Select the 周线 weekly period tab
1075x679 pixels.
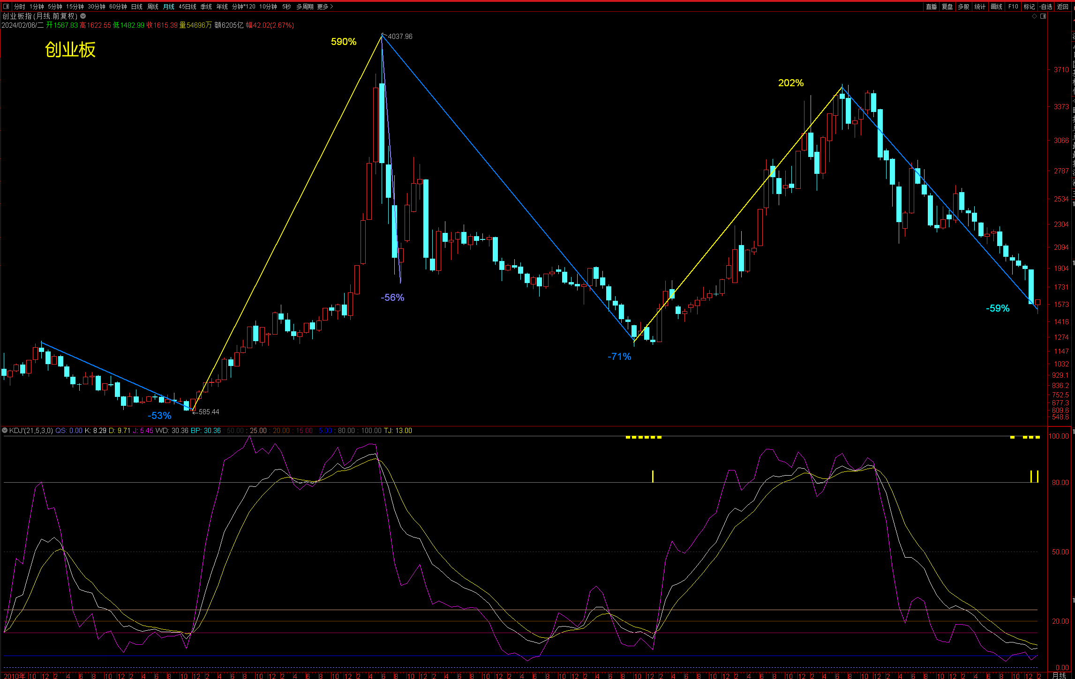152,7
